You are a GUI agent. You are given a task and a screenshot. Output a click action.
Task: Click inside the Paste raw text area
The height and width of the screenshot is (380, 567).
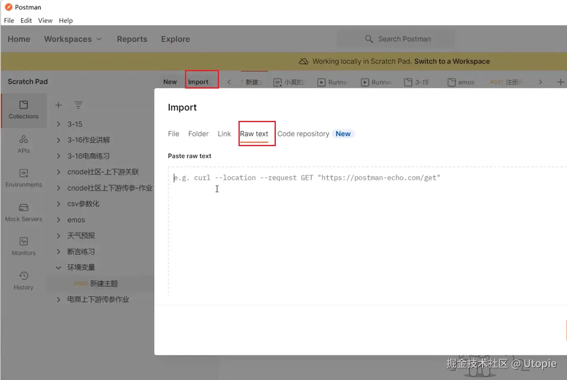coord(367,231)
